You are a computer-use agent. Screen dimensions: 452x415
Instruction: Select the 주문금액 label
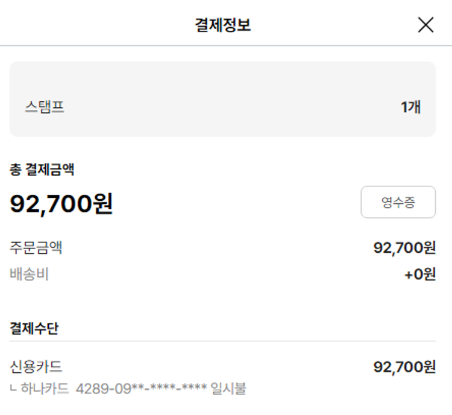coord(36,247)
